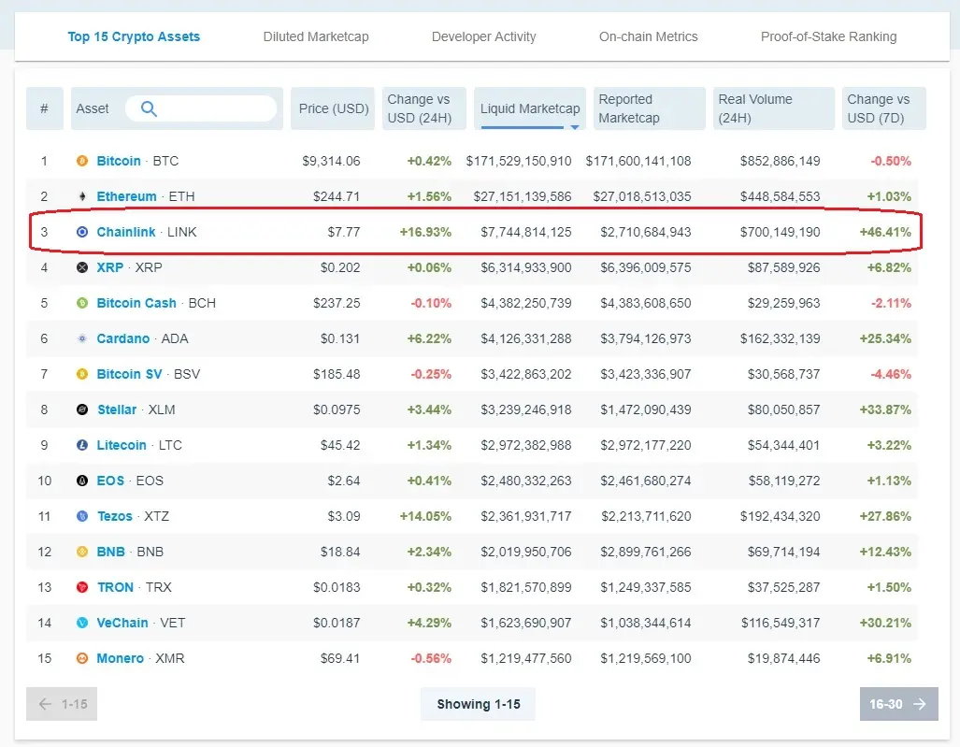Click the Cardano logo icon
This screenshot has width=960, height=747.
(x=82, y=338)
